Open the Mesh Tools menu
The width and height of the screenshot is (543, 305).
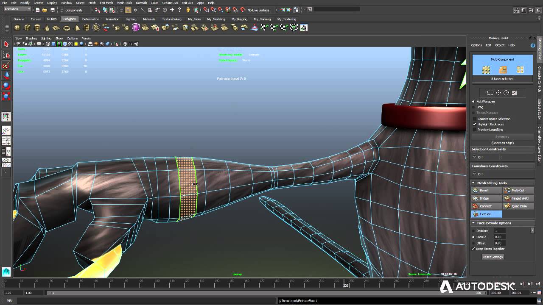tap(124, 3)
